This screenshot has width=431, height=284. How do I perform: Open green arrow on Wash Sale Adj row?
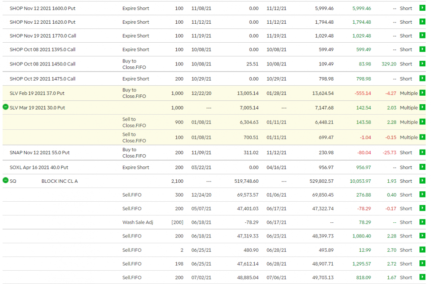pos(422,222)
